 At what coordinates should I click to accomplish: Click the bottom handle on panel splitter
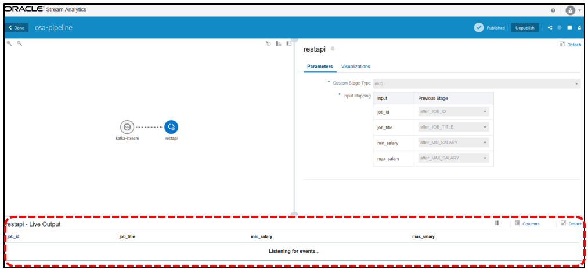point(294,214)
